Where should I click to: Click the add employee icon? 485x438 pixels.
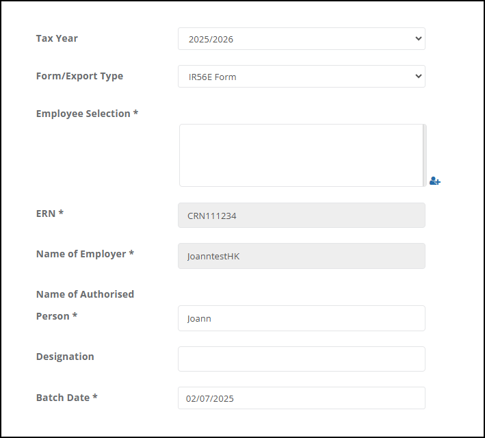coord(434,181)
